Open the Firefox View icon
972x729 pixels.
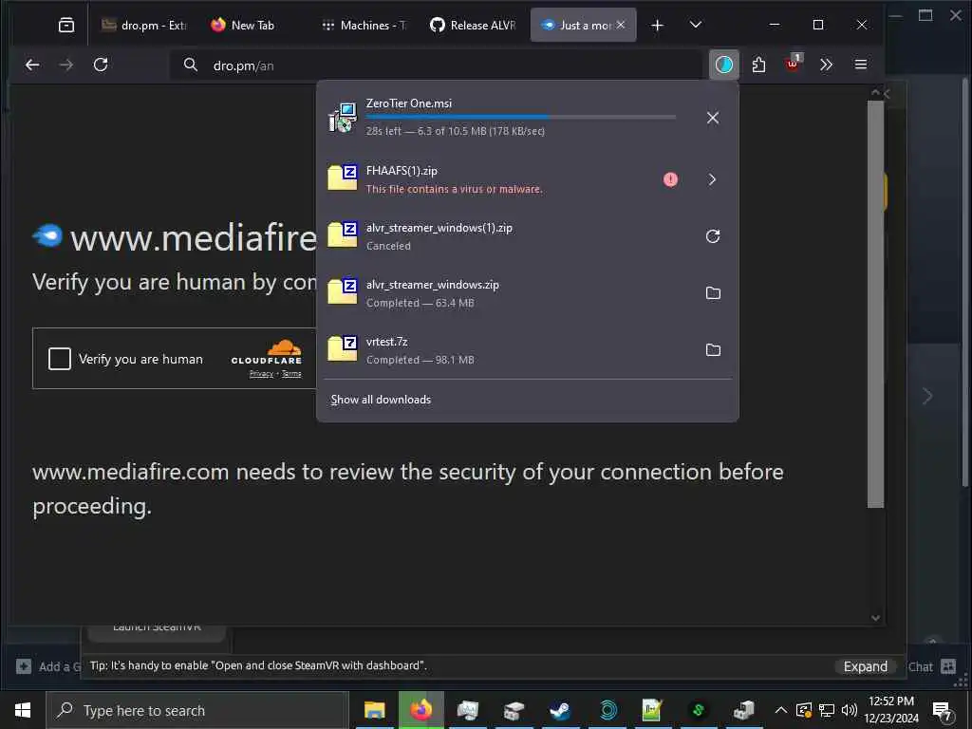pos(66,25)
